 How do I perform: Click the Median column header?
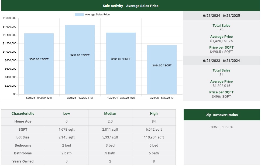110,114
